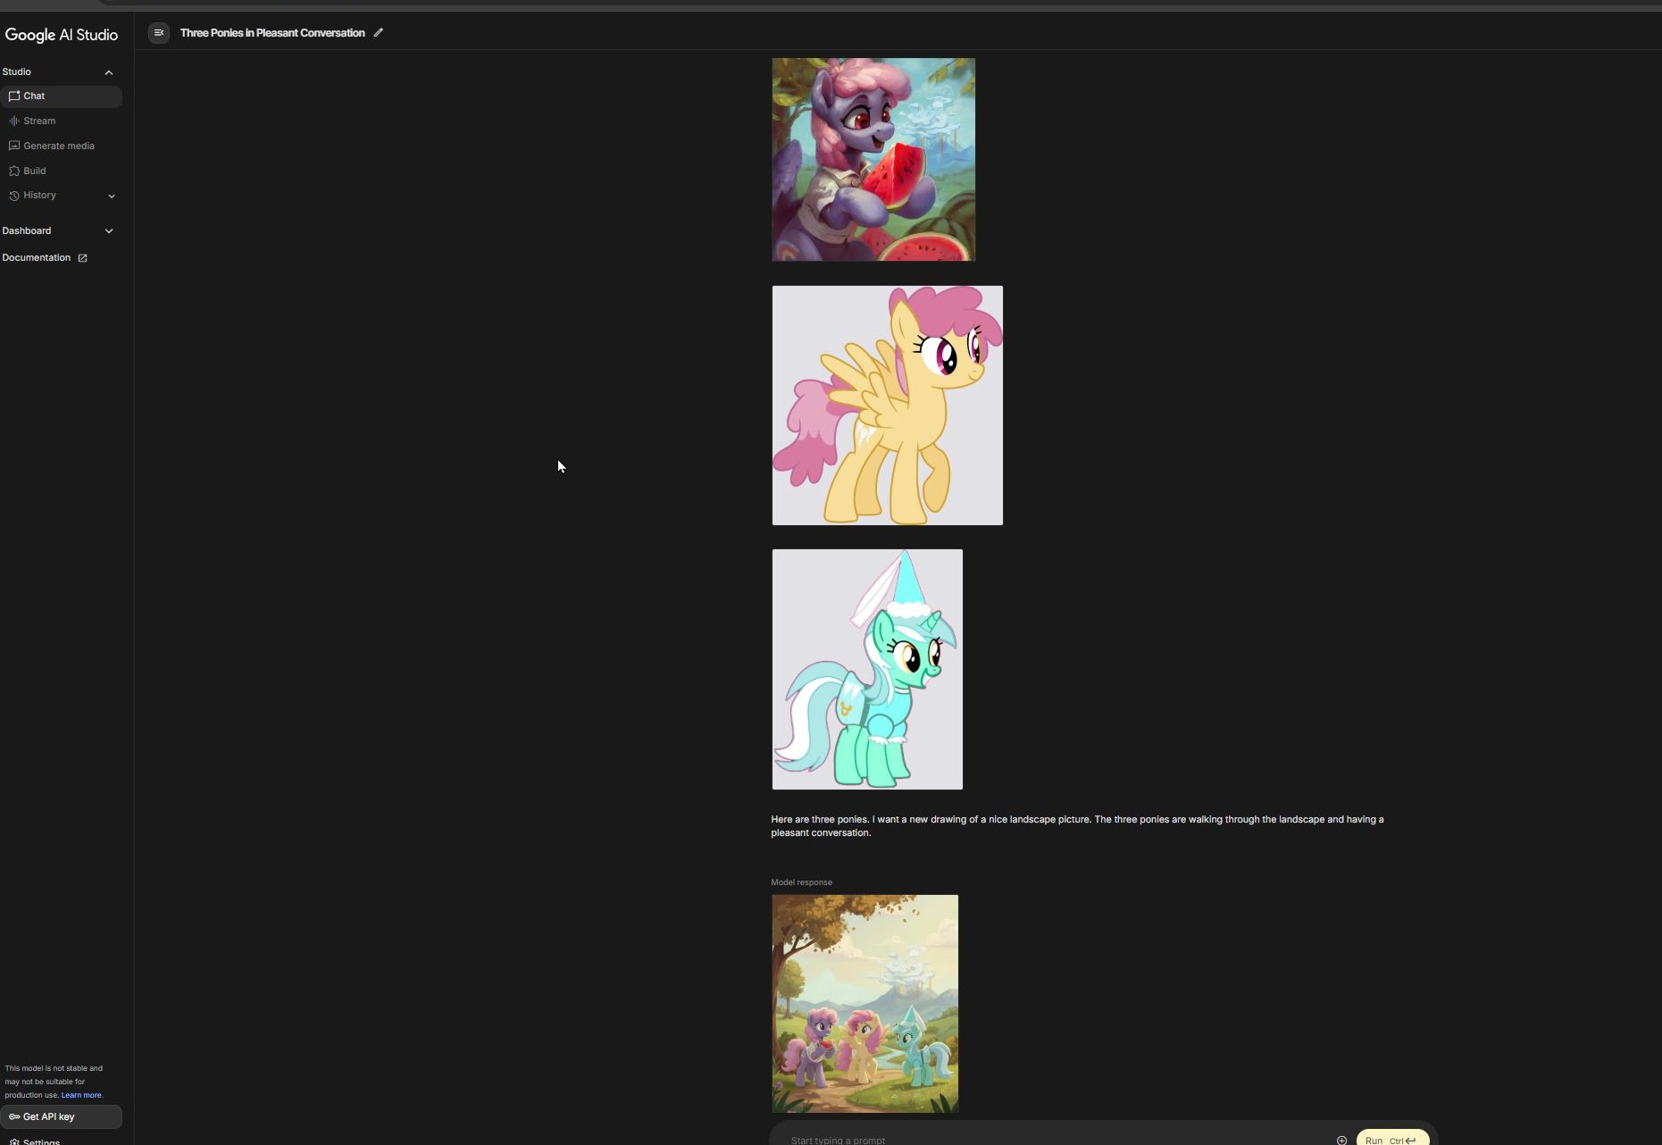Open the yellow pegasus pony image

(888, 405)
